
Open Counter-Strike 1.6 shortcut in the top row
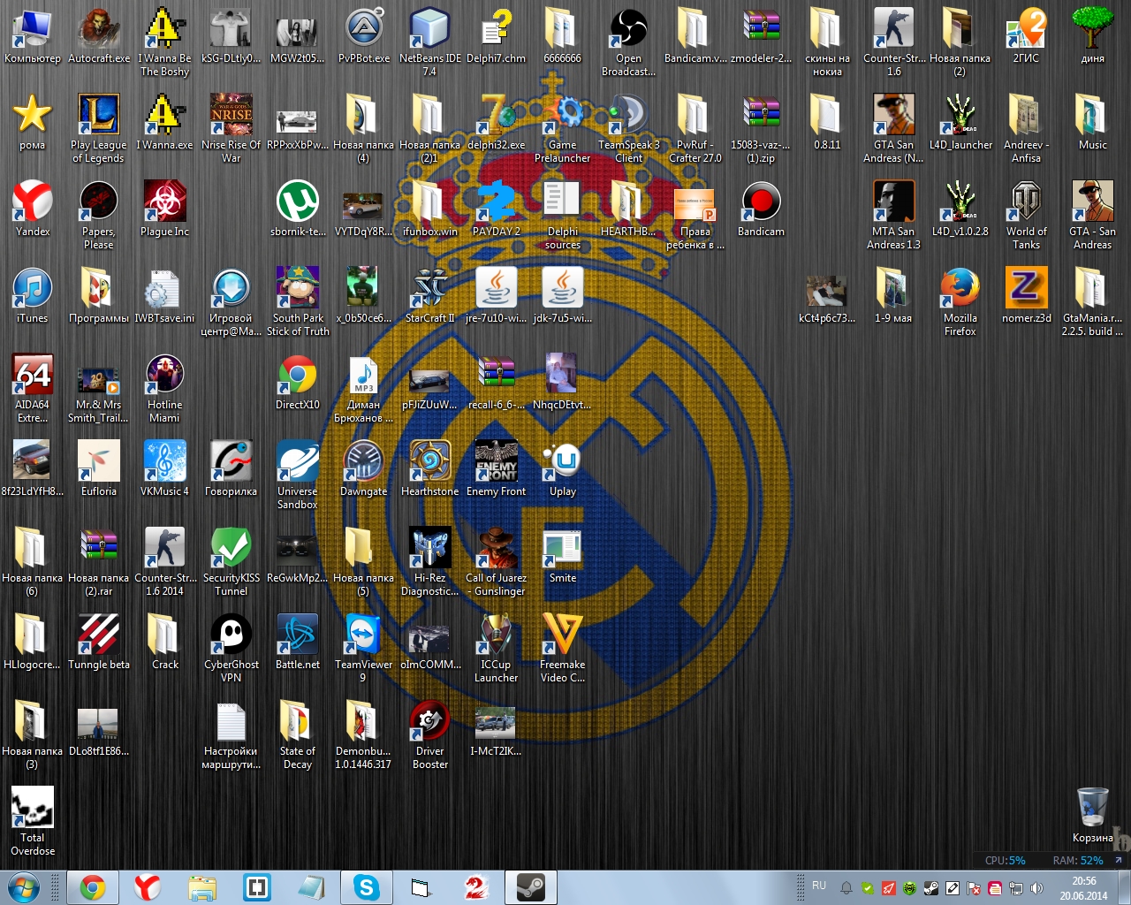894,42
